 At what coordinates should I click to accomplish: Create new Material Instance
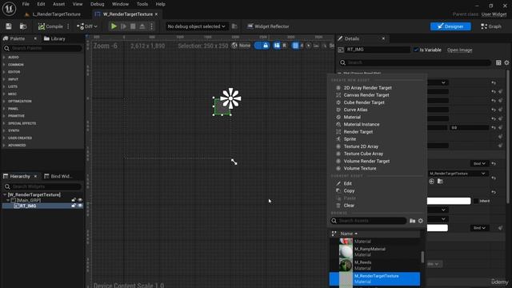(x=361, y=125)
